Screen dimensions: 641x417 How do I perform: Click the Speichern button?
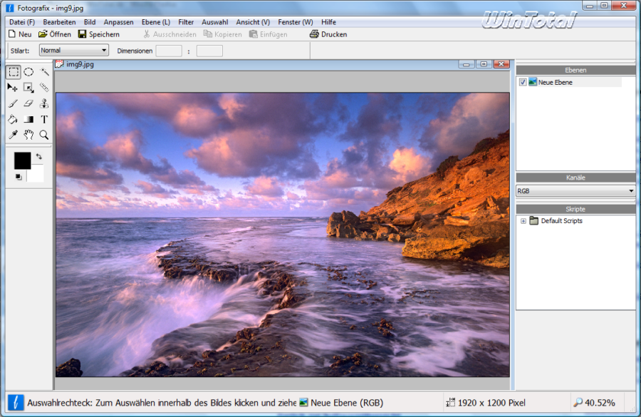(x=99, y=34)
